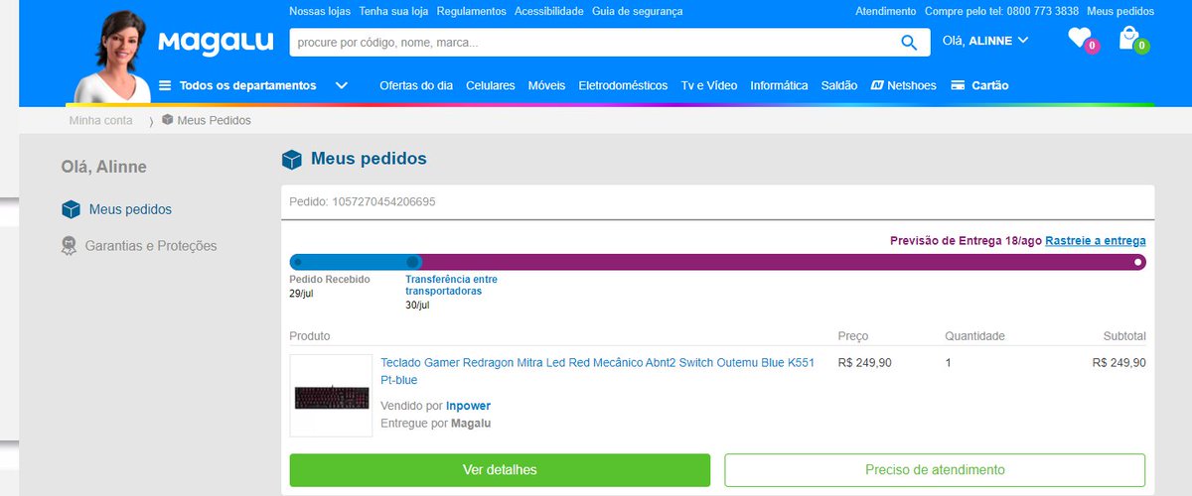Click the box icon beside Meus pedidos in sidebar
Screen dimensions: 1192x496
(x=71, y=209)
